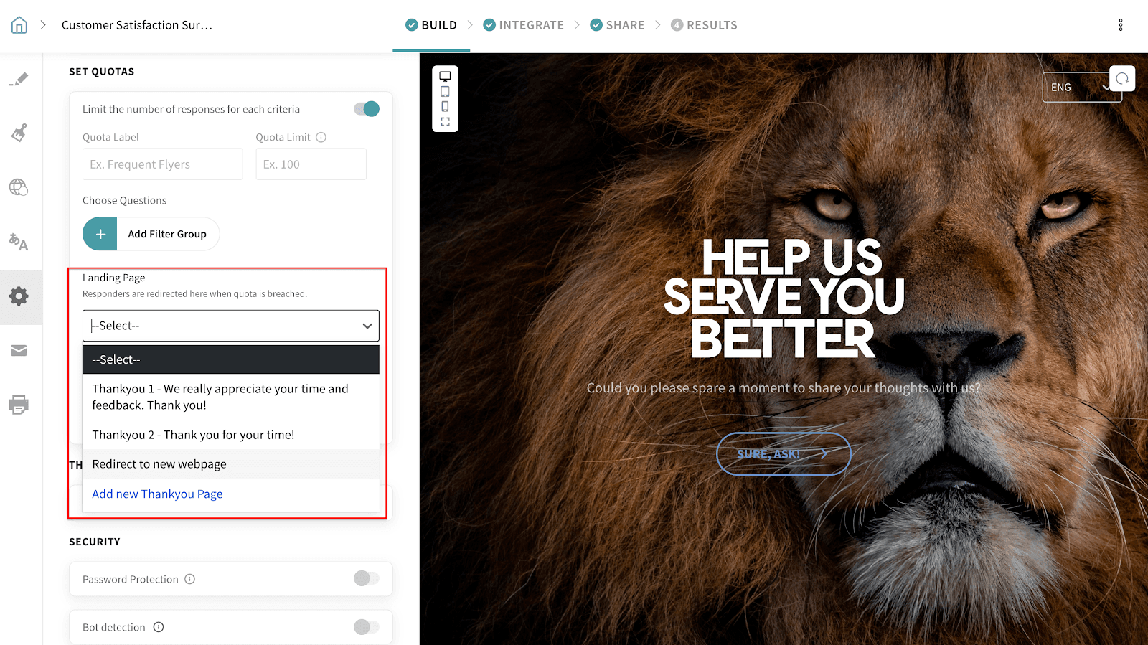Open the email envelope sidebar icon
This screenshot has height=645, width=1148.
tap(19, 350)
